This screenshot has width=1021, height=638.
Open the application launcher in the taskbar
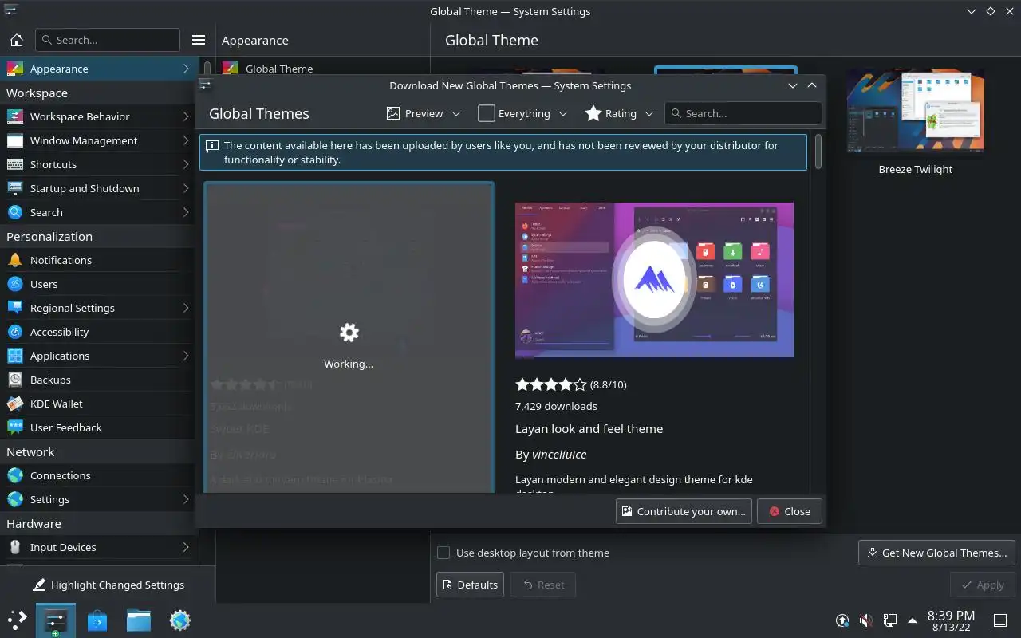click(17, 620)
